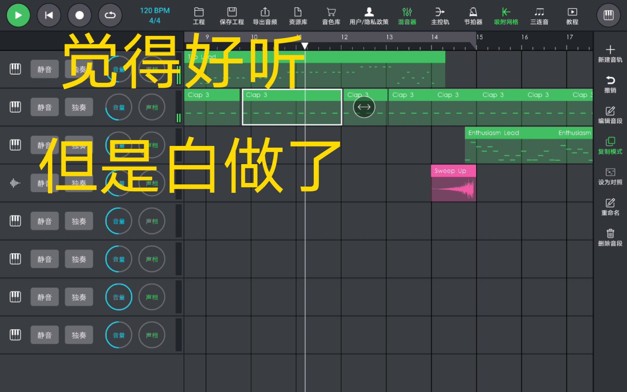Mute the eighth track with 静音

45,335
